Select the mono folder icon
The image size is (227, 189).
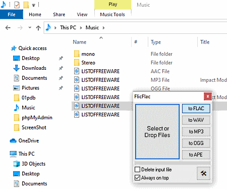[x=77, y=54]
